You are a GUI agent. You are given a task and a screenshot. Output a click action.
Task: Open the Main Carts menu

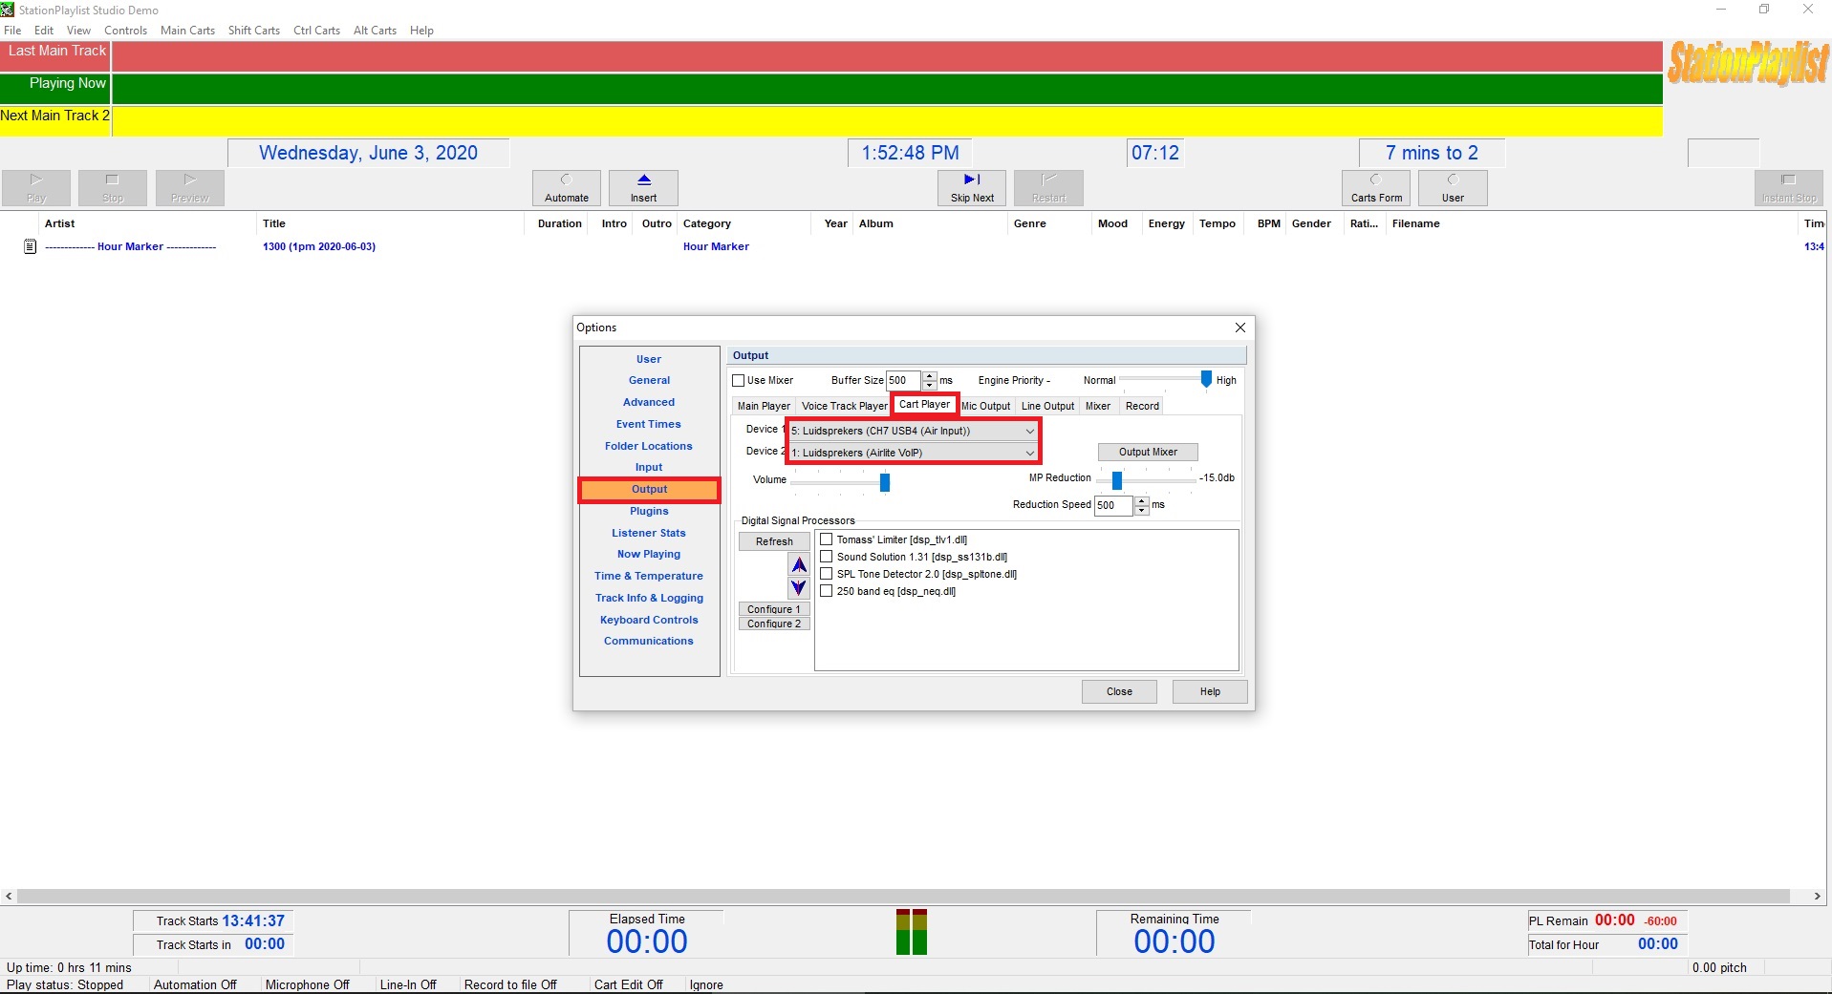(x=187, y=31)
